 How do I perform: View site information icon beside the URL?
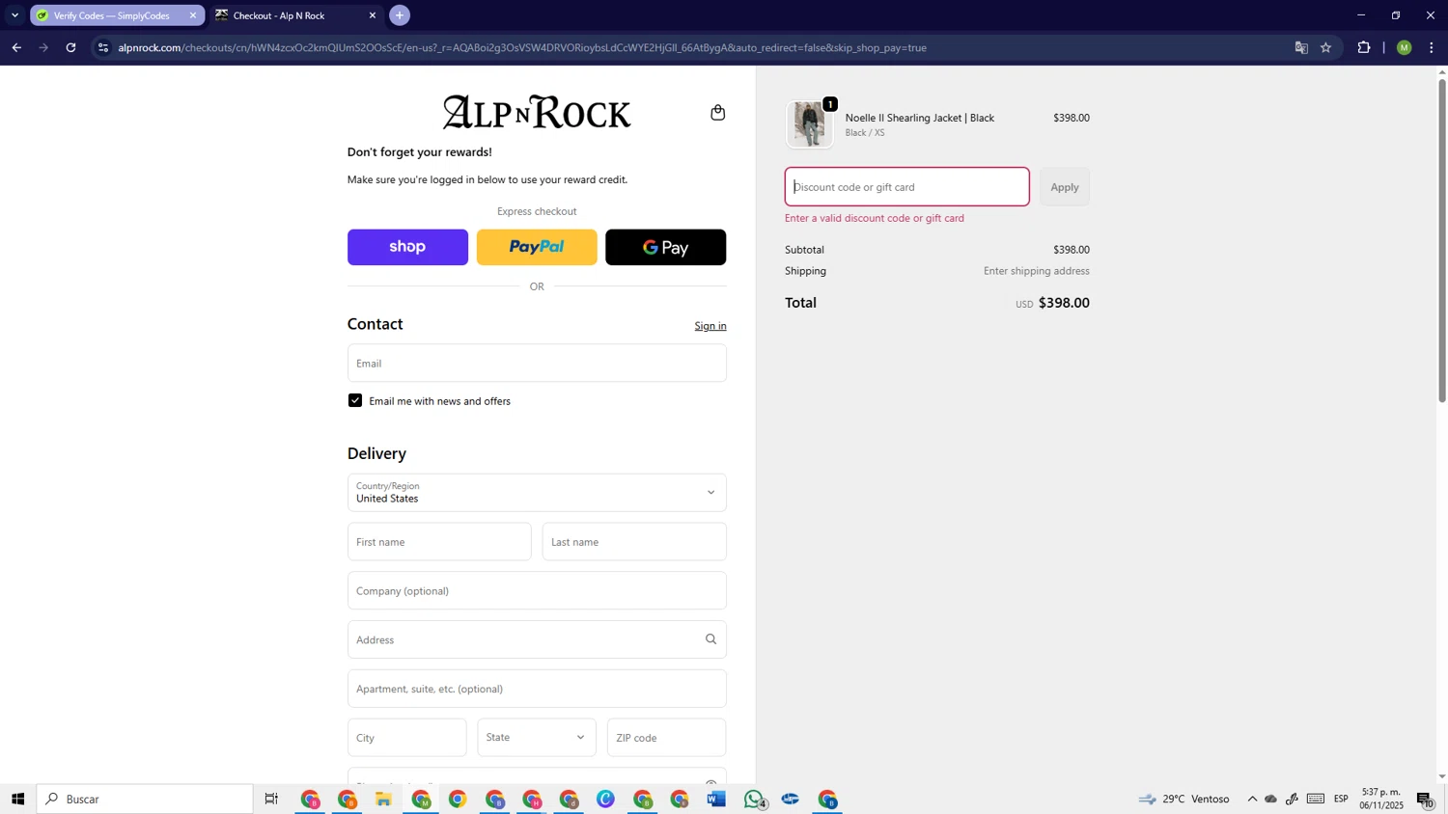click(x=103, y=47)
